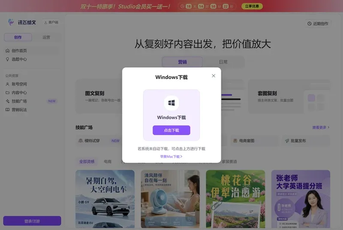Open 技能广场 in the sidebar
The width and height of the screenshot is (343, 230).
[x=32, y=101]
